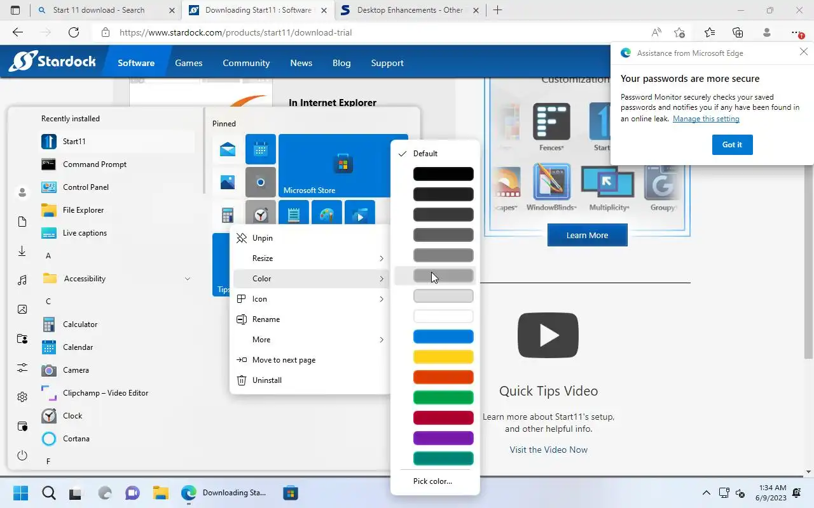
Task: Open Clock from the app list
Action: point(117,415)
